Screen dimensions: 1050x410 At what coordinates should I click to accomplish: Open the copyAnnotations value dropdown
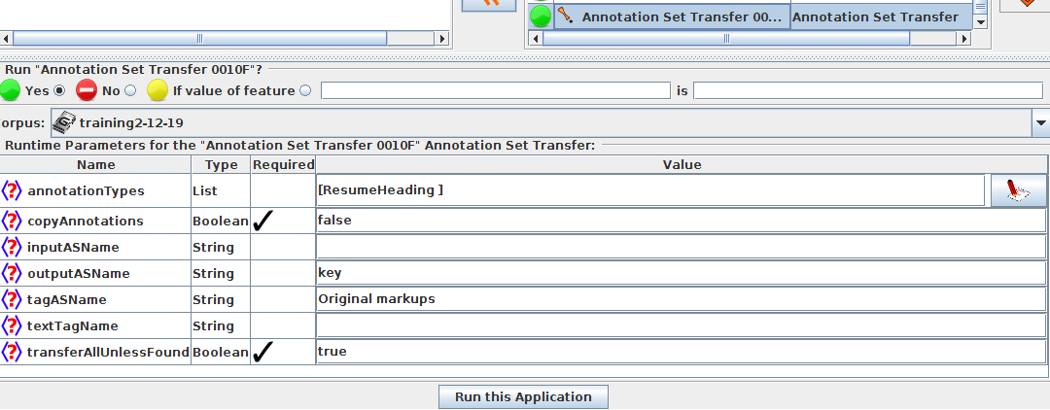tap(681, 221)
